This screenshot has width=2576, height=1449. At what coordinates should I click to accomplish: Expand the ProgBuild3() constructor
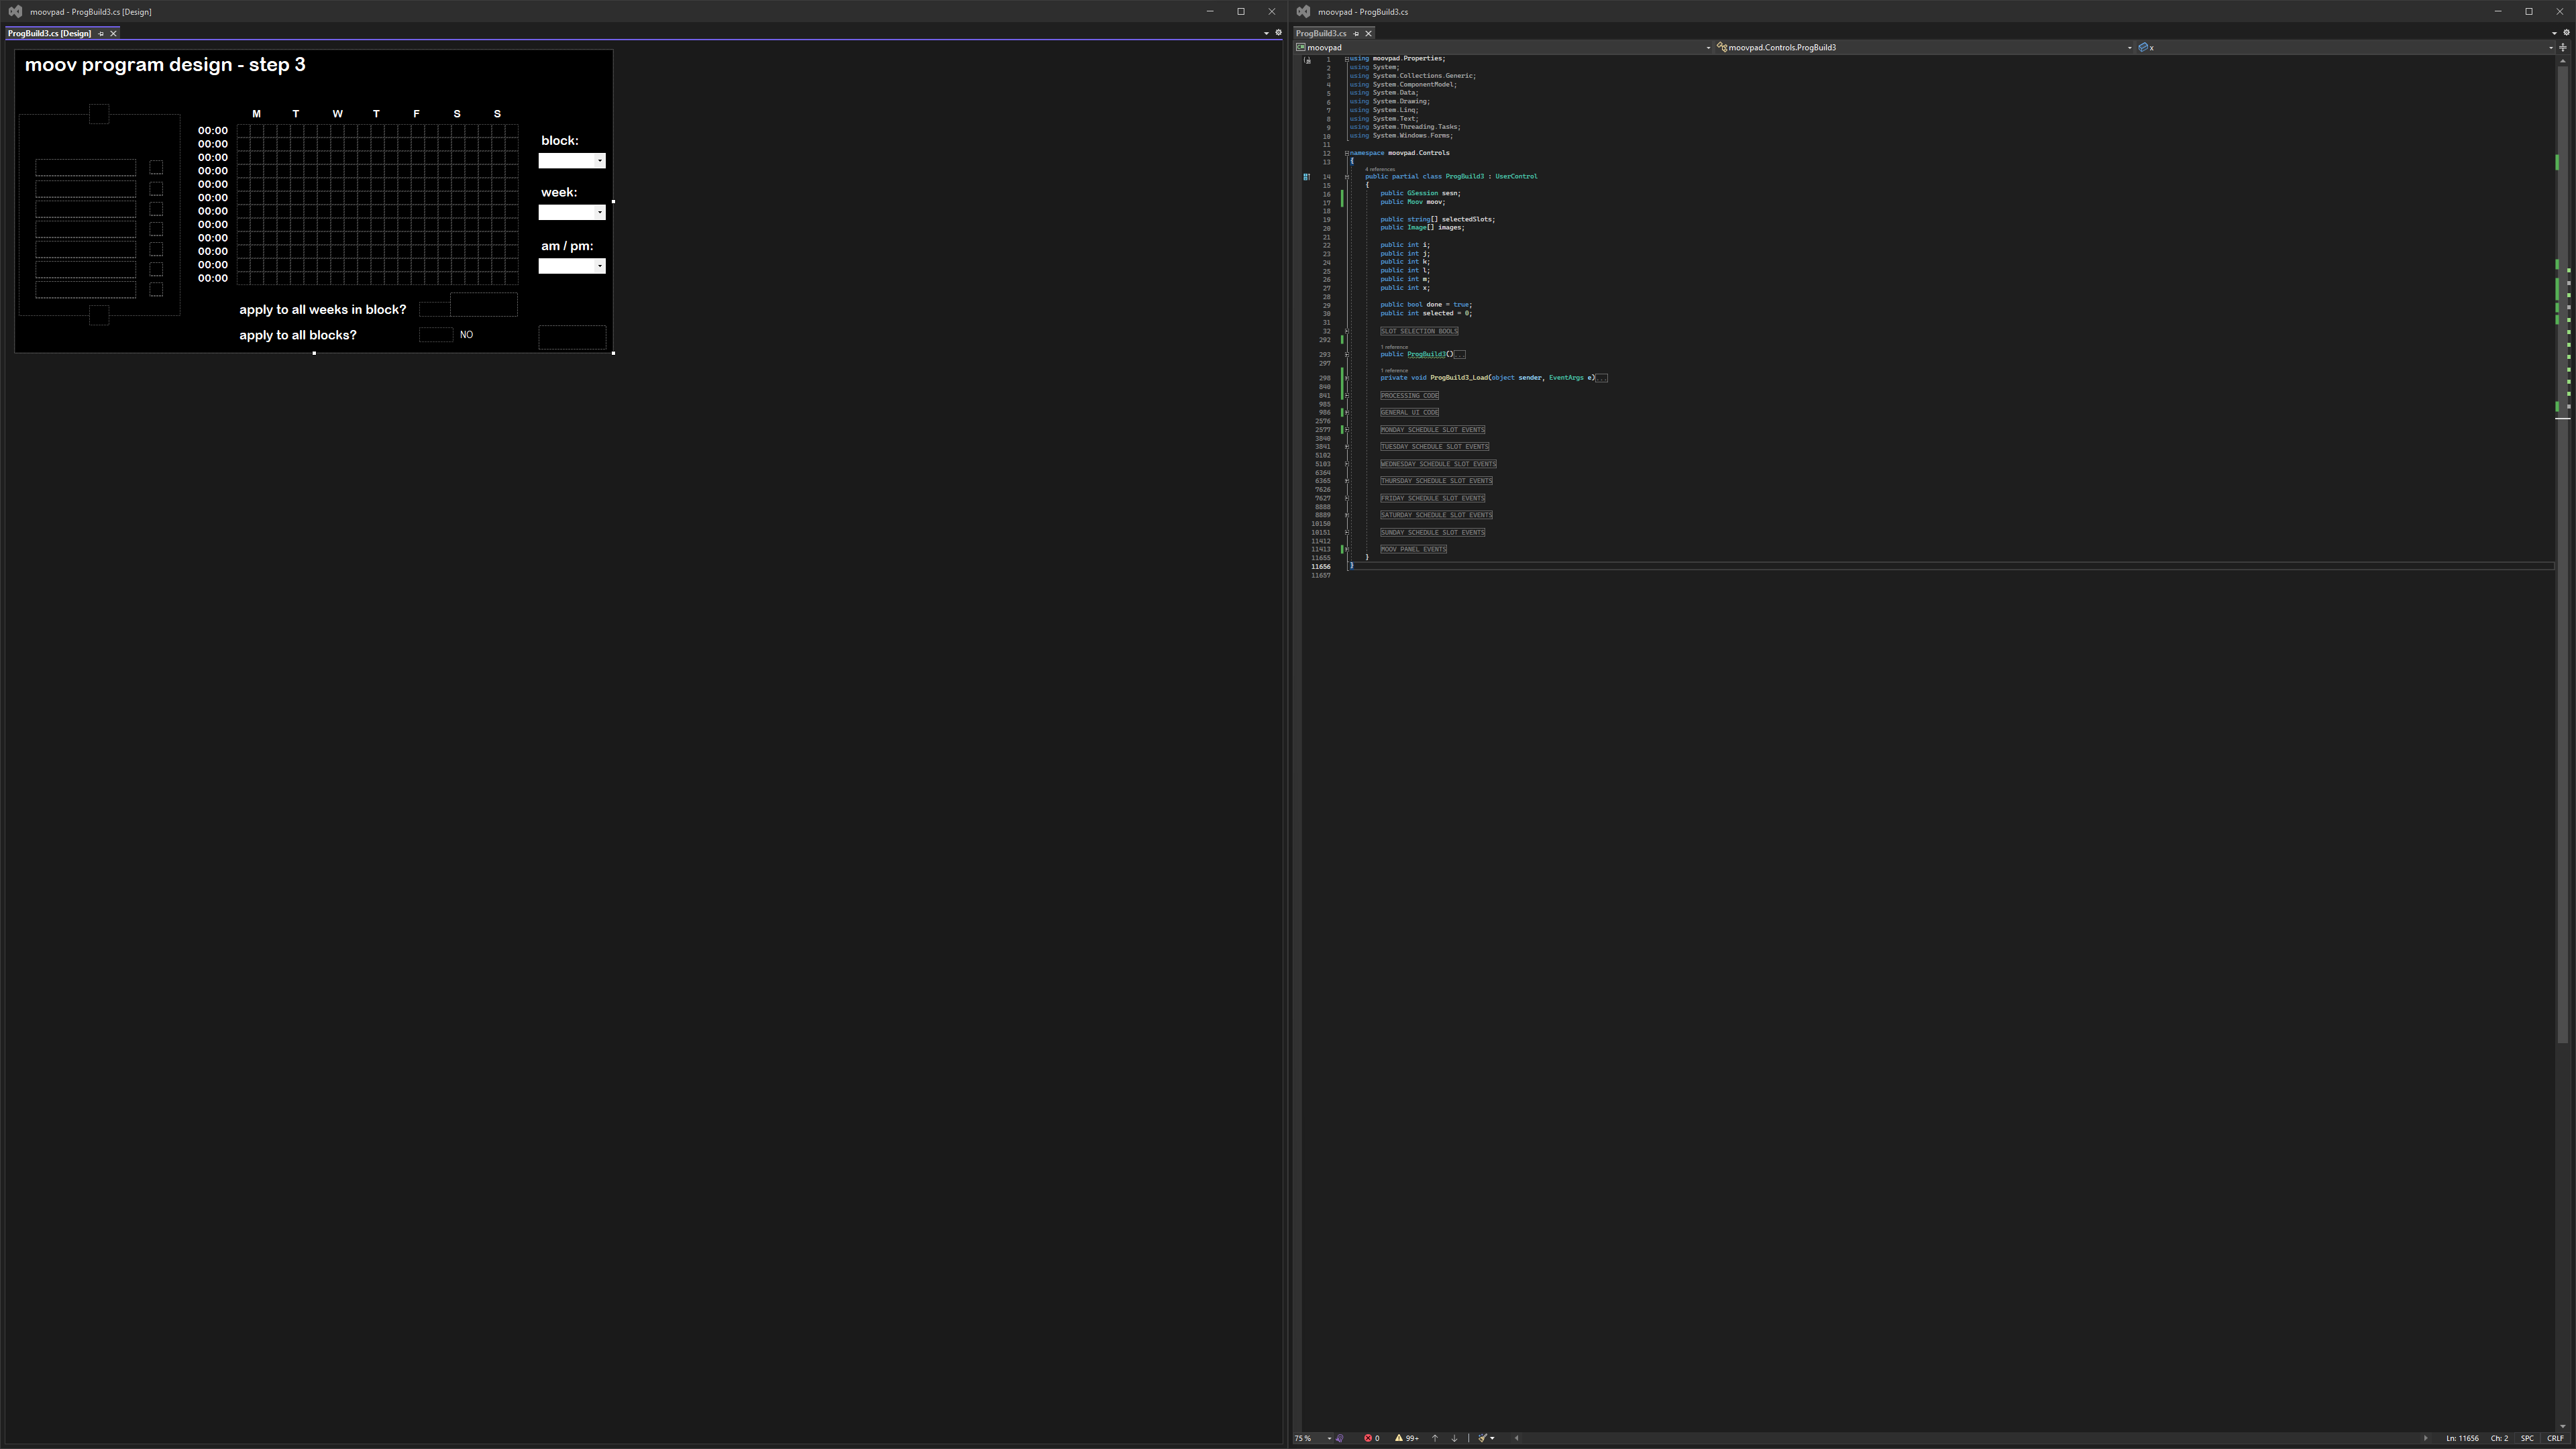[1347, 354]
